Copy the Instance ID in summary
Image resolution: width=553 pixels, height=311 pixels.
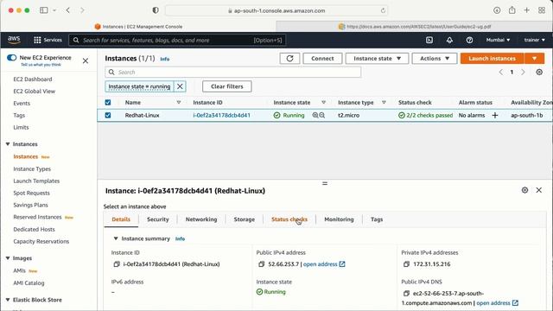pyautogui.click(x=117, y=264)
